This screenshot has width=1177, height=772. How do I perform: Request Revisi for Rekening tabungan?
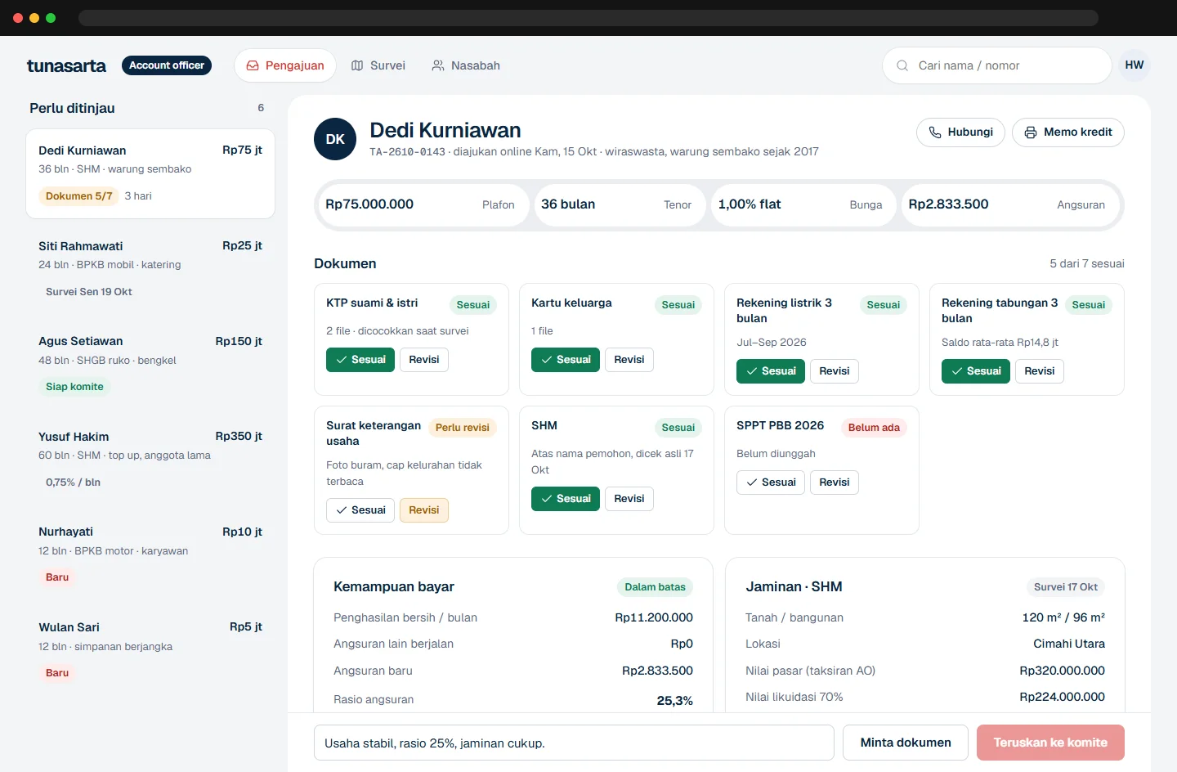coord(1040,371)
